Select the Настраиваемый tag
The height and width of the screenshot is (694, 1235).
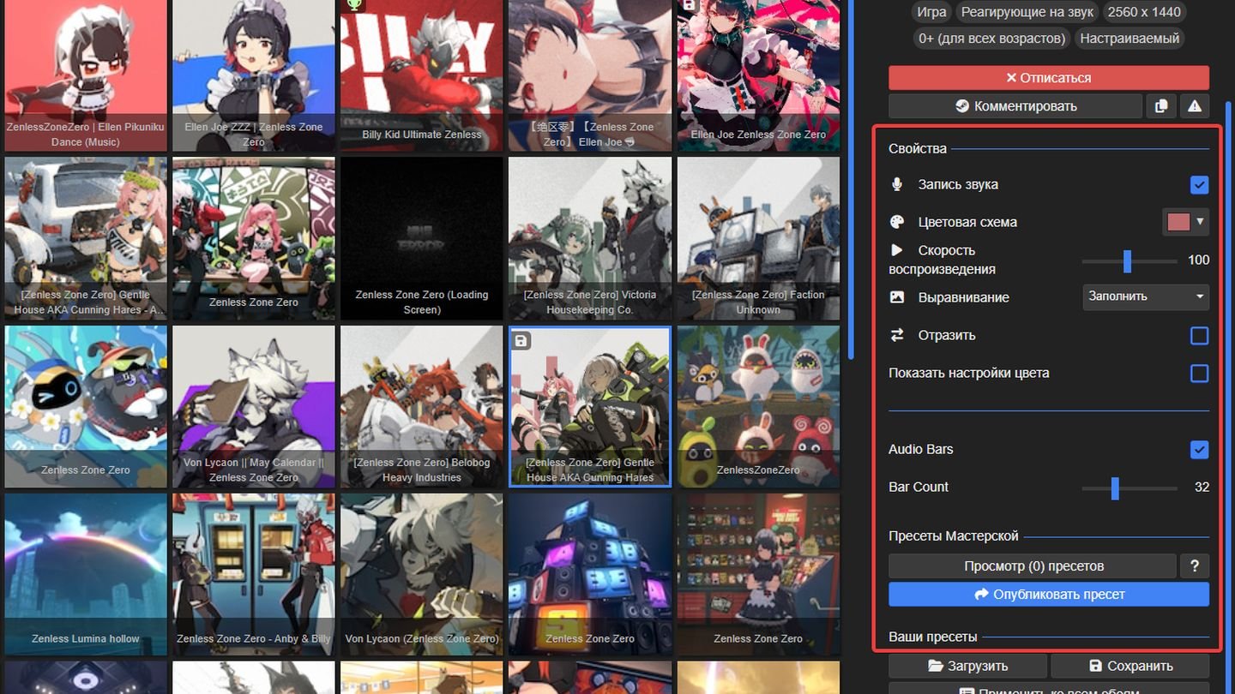click(1130, 39)
